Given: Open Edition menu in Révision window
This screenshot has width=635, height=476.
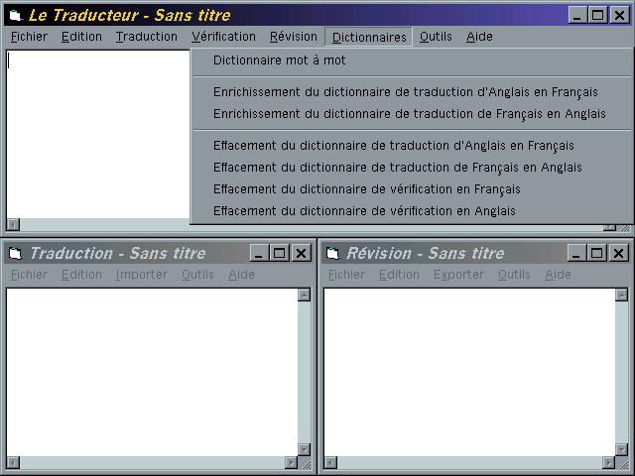Looking at the screenshot, I should click(x=399, y=275).
